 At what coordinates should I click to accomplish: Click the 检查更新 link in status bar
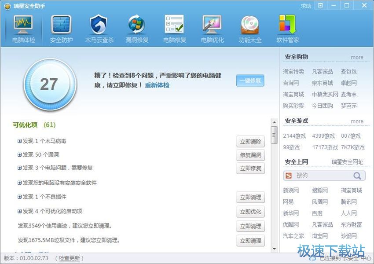(x=69, y=258)
